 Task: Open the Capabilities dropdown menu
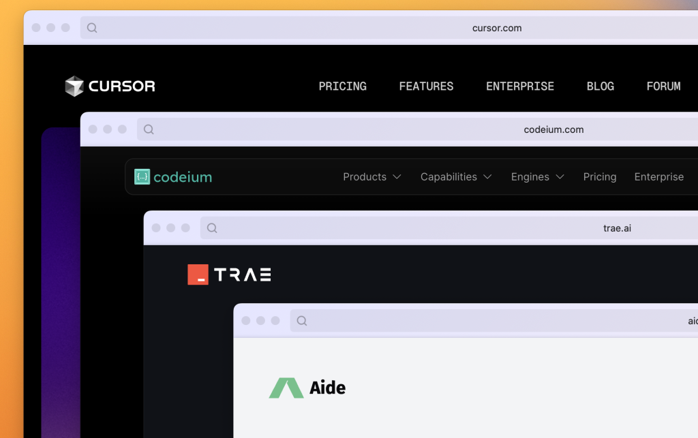(x=455, y=177)
